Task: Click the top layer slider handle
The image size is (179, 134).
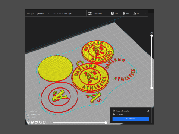Action: [x=152, y=36]
